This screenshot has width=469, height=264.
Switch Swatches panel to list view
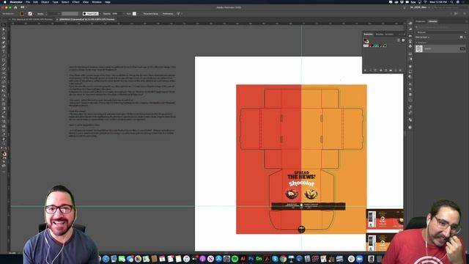click(x=399, y=40)
